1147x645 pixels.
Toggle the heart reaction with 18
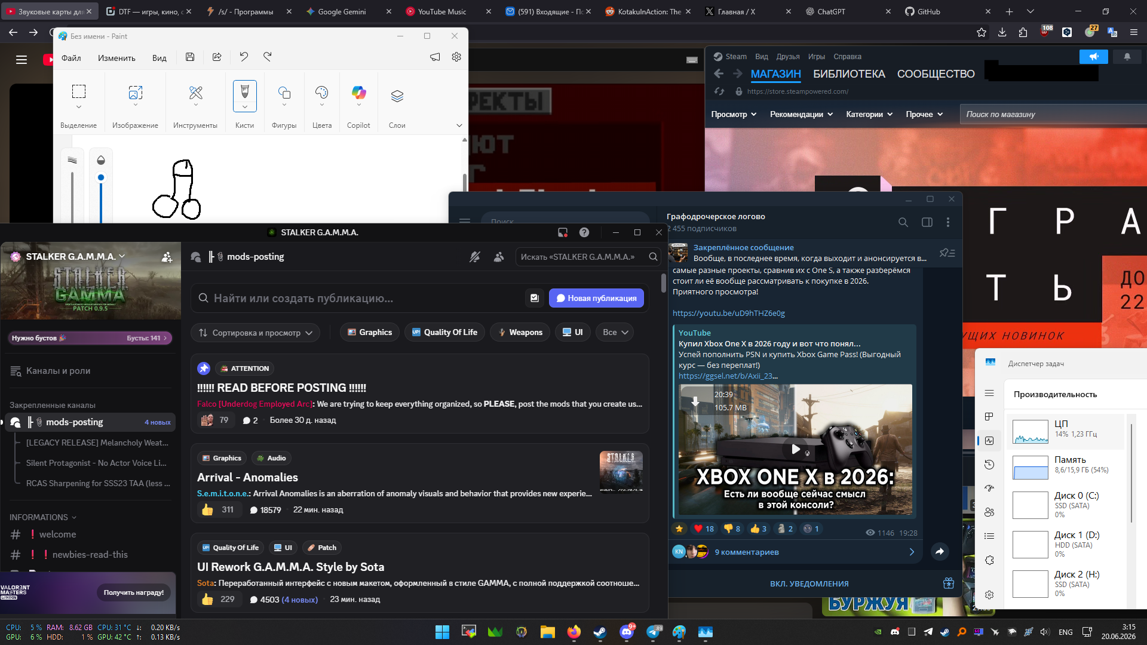coord(704,529)
